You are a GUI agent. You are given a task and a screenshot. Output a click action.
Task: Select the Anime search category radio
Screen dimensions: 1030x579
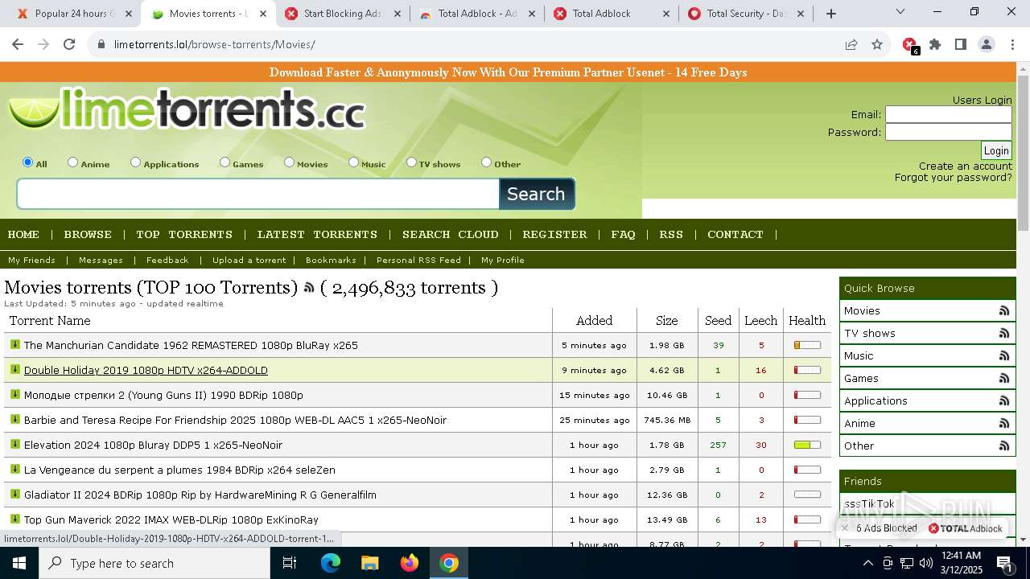[x=73, y=162]
